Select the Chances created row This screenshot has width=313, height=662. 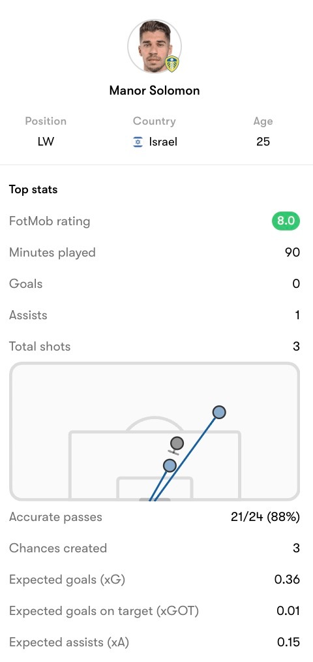pyautogui.click(x=155, y=548)
